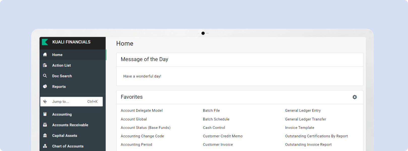Click the Kuali green K logo
Image resolution: width=408 pixels, height=151 pixels.
[x=45, y=42]
